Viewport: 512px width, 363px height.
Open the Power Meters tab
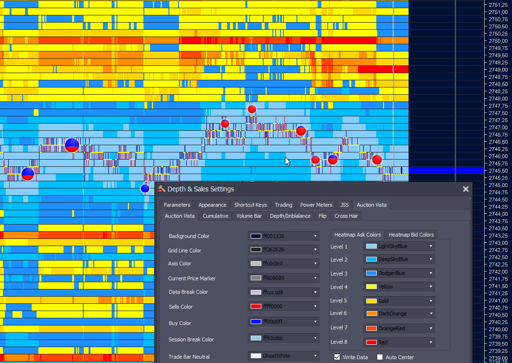pyautogui.click(x=316, y=205)
